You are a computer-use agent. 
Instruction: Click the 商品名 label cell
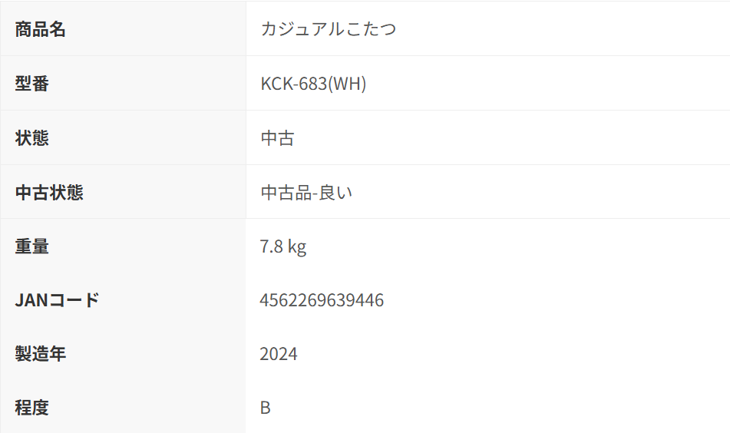41,30
